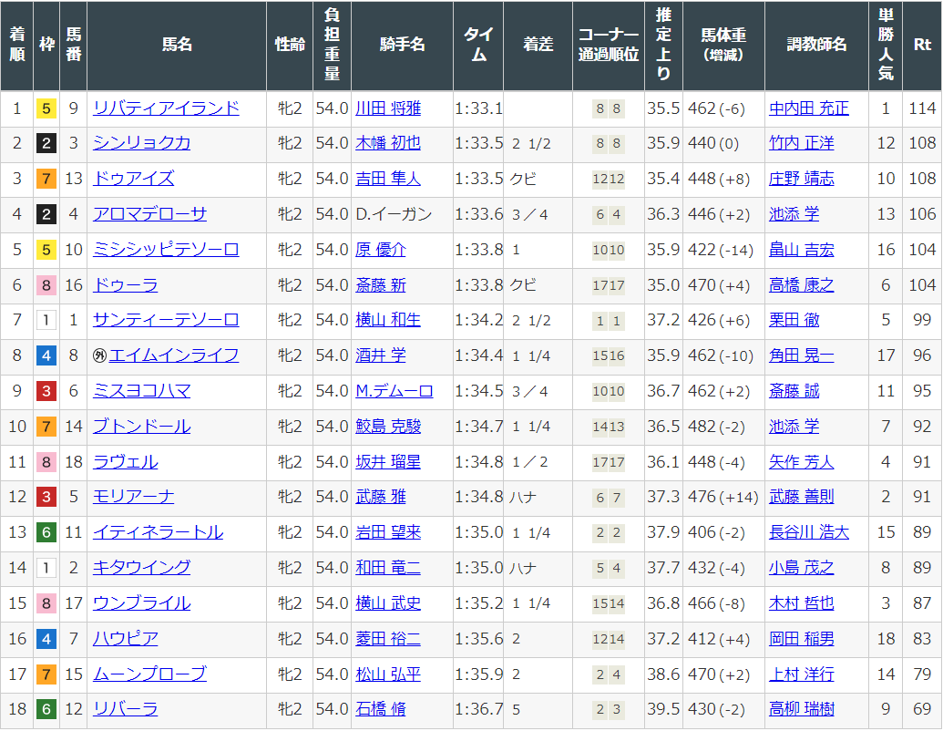This screenshot has height=731, width=943.
Task: Open trainer link 小島 茂之
Action: pos(802,568)
